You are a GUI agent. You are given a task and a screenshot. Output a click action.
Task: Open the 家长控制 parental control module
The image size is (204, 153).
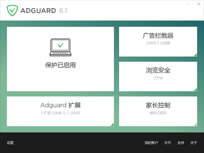click(158, 111)
